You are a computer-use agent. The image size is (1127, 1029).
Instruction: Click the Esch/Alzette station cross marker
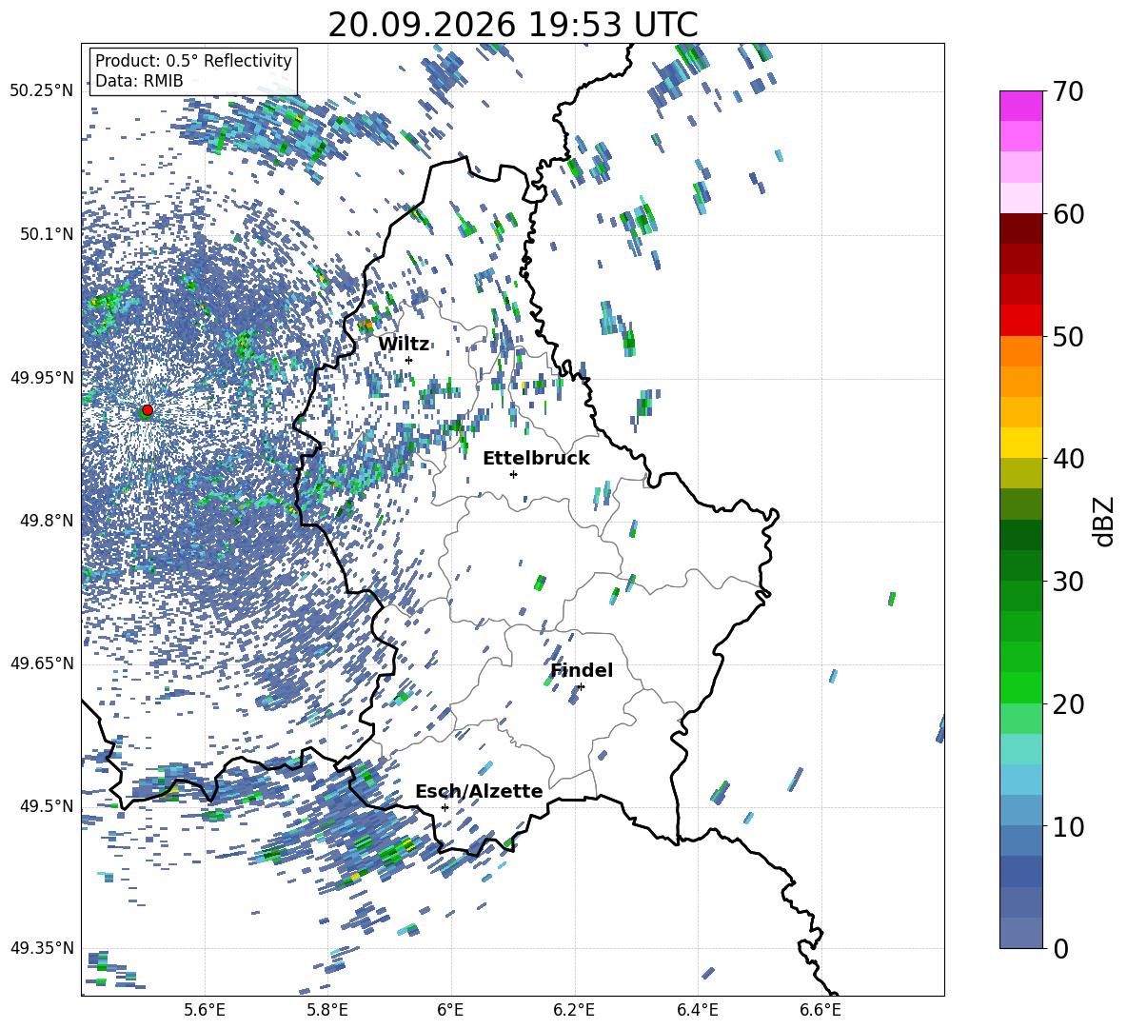pyautogui.click(x=445, y=807)
